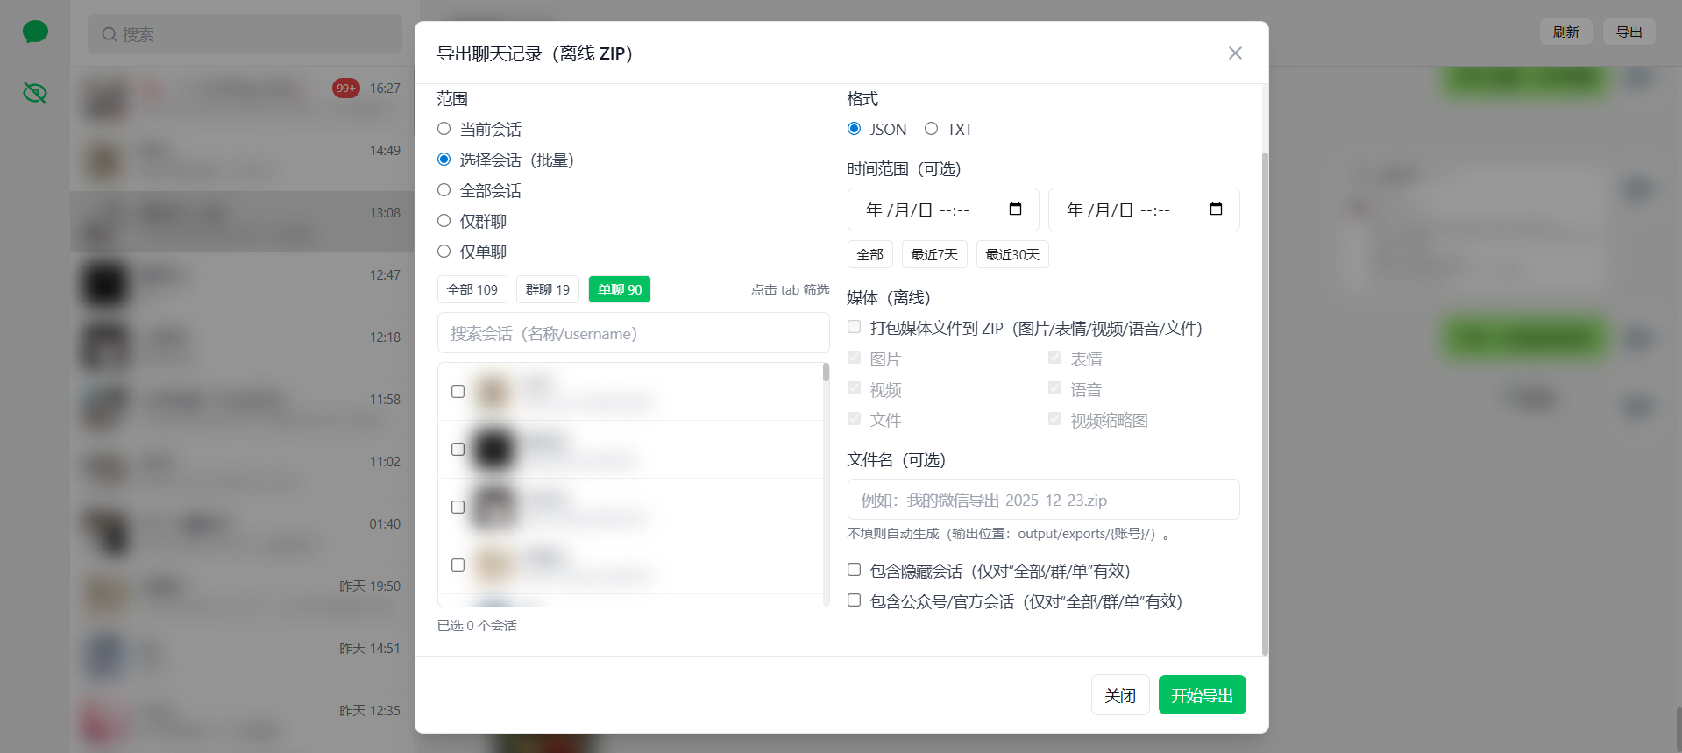Select the TXT format radio button
1682x753 pixels.
click(931, 129)
